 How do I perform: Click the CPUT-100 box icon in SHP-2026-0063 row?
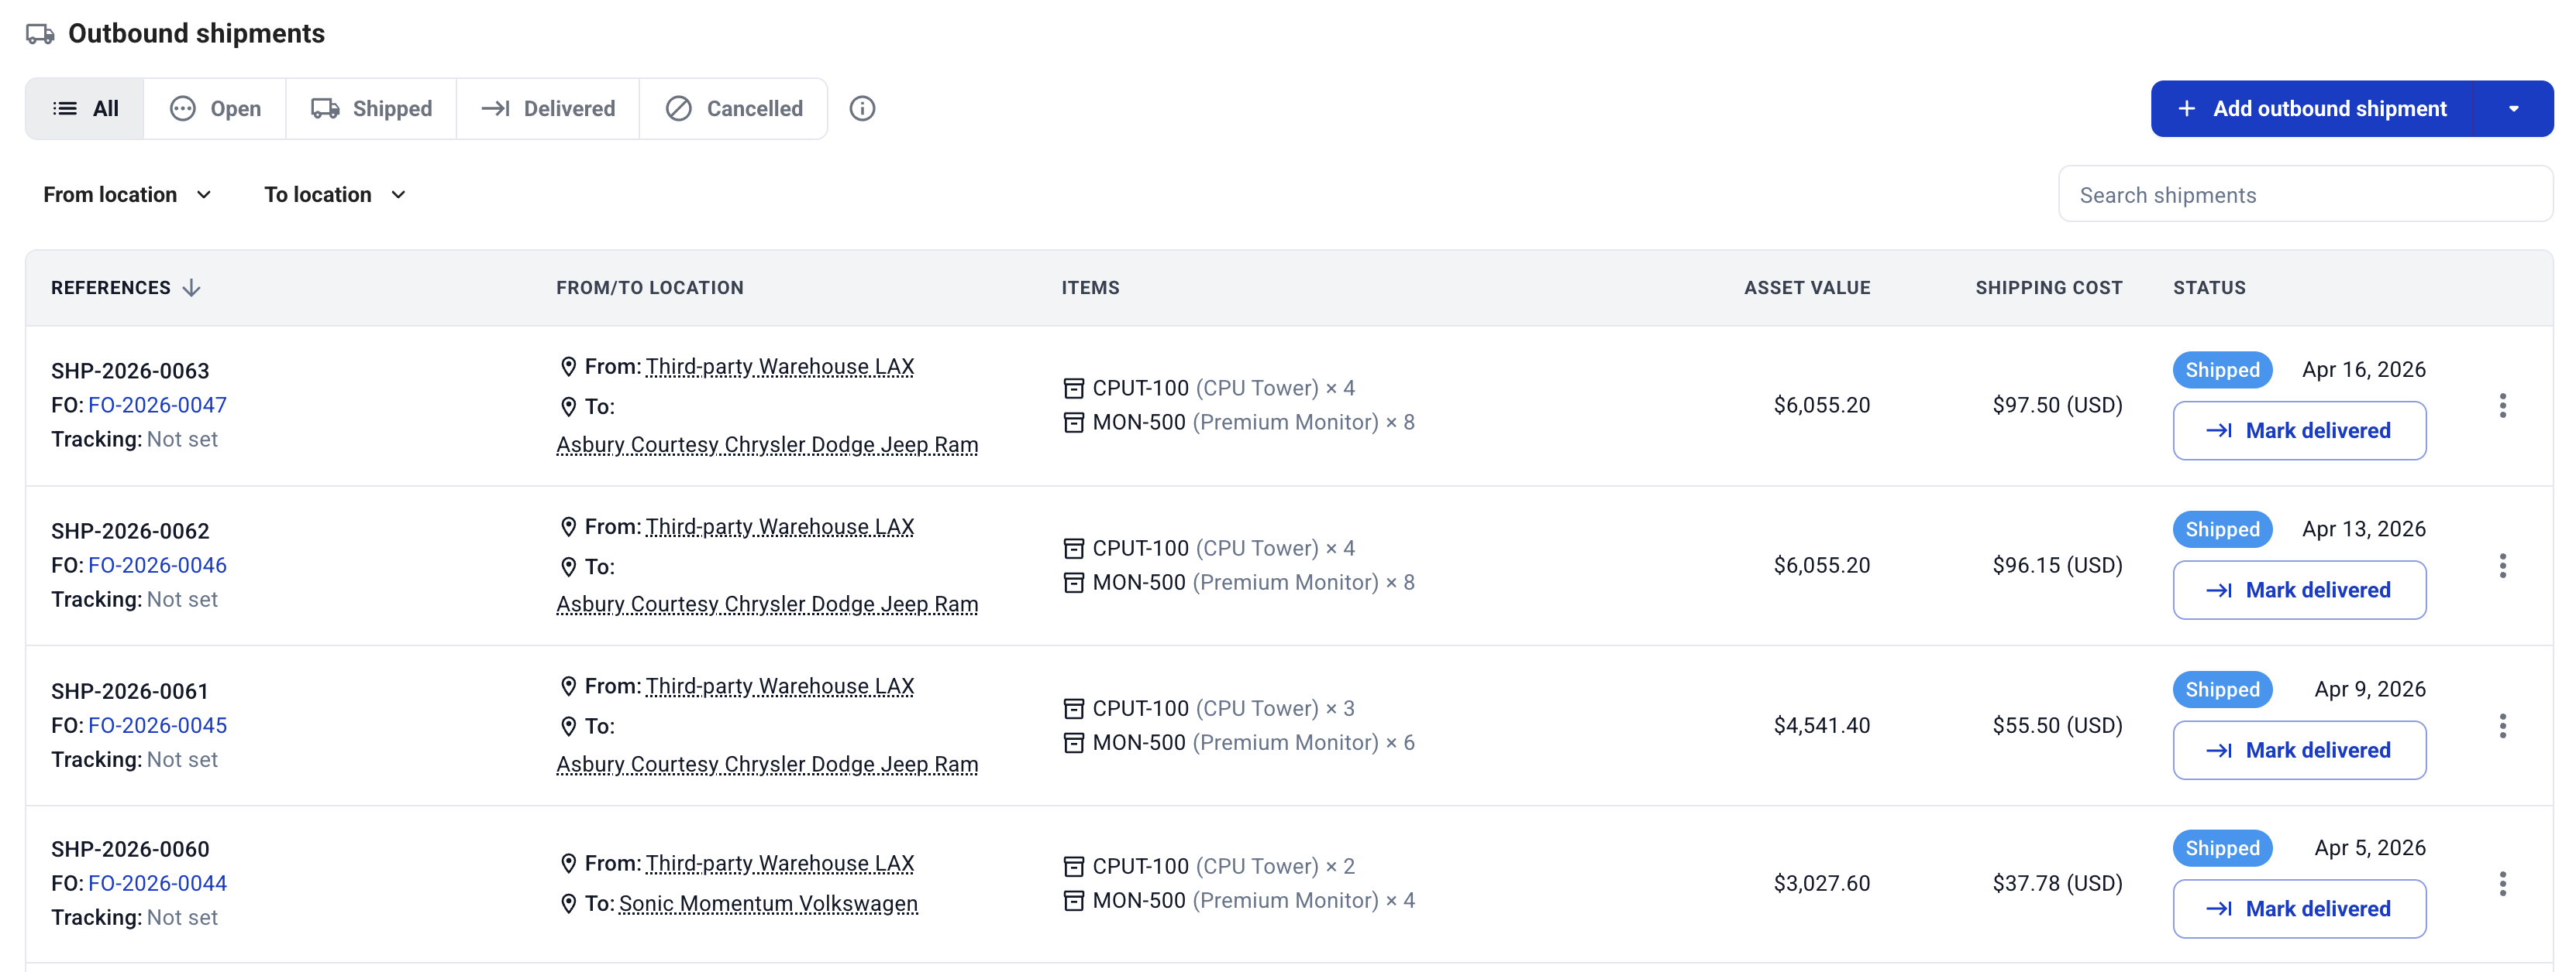(1073, 388)
